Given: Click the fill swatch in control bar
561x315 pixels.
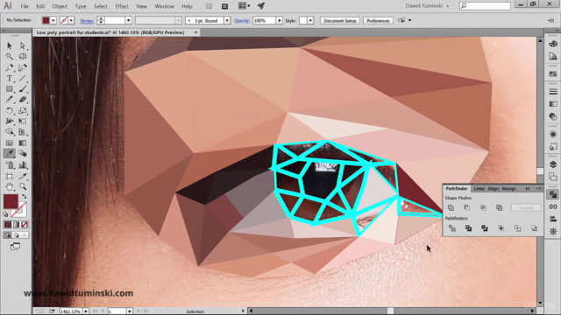Looking at the screenshot, I should click(x=46, y=20).
